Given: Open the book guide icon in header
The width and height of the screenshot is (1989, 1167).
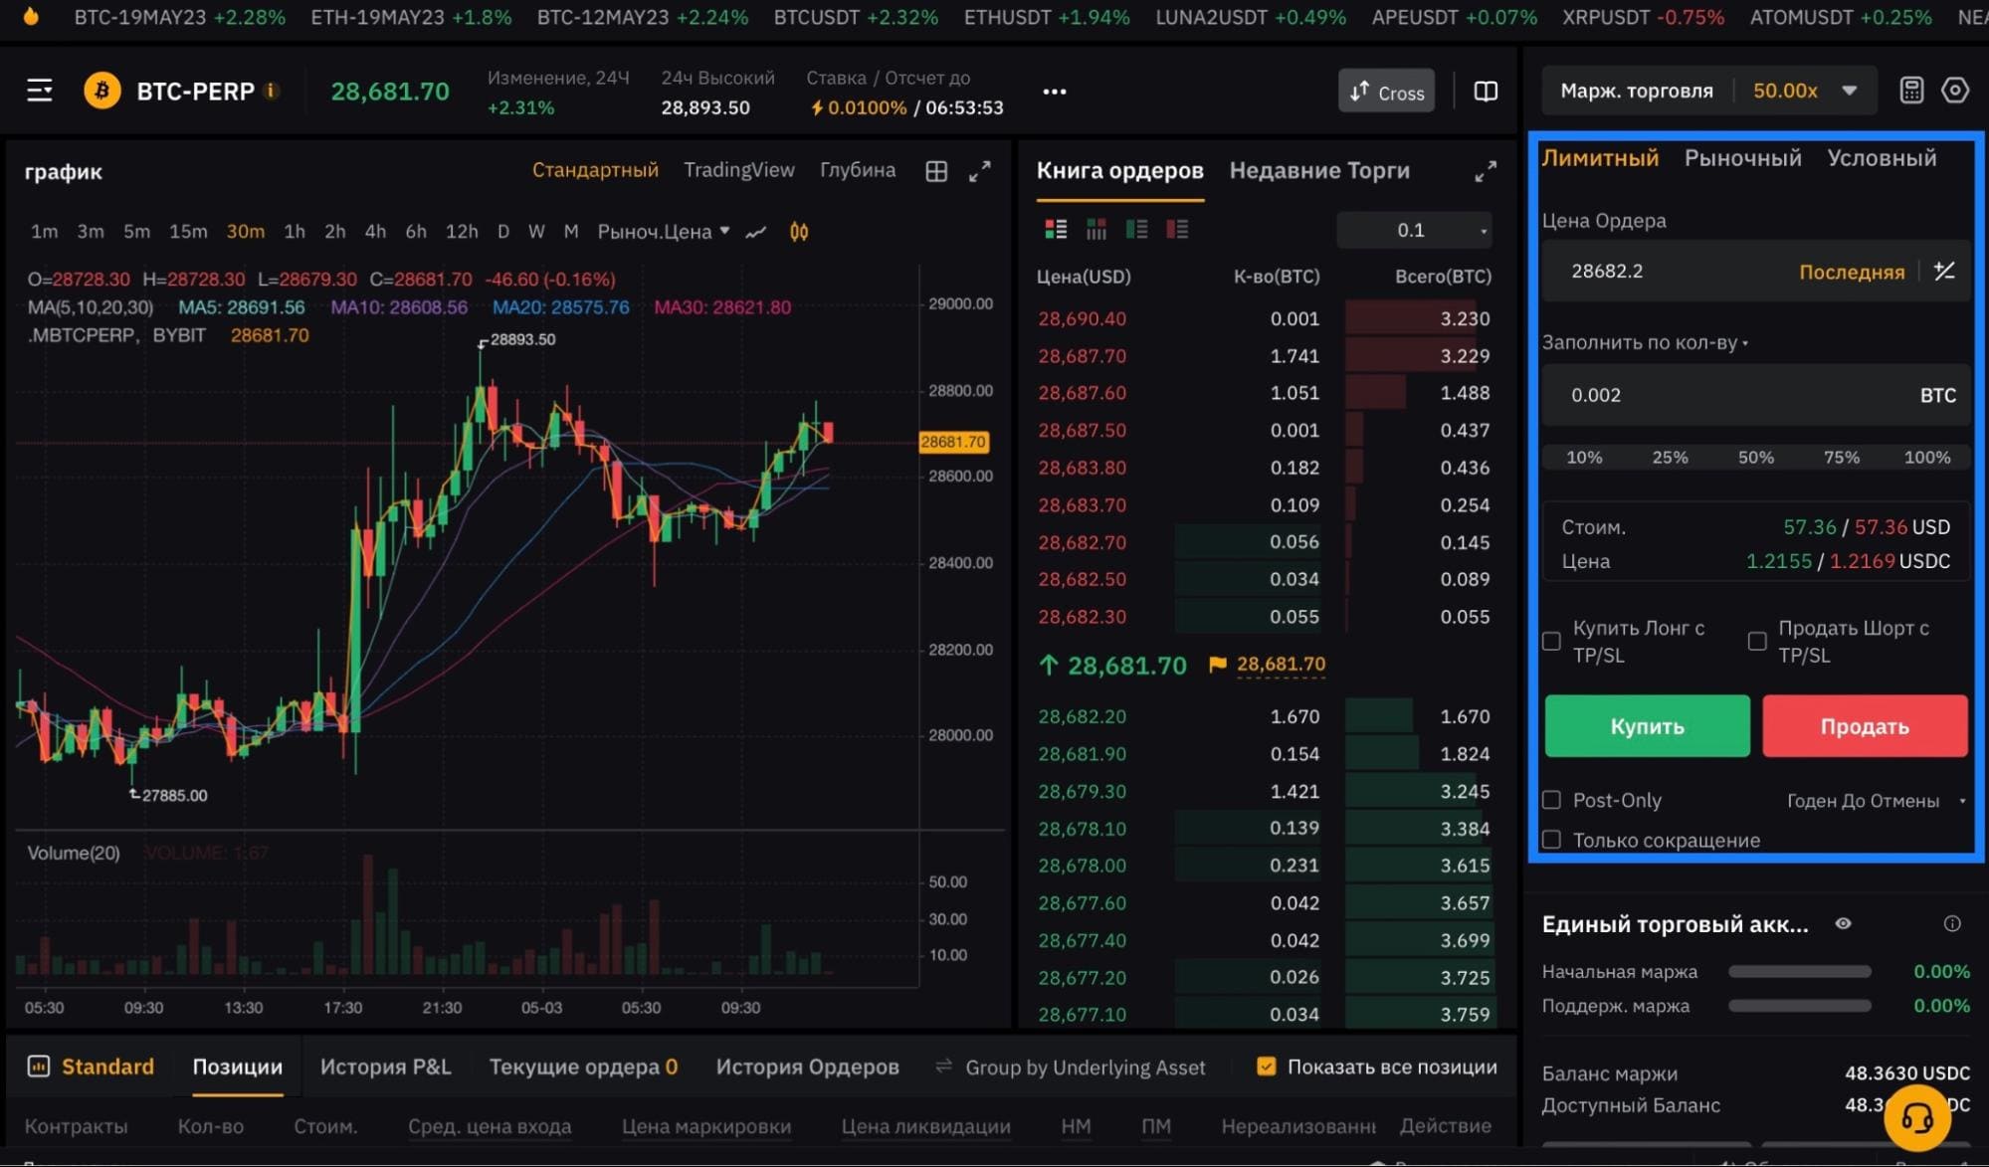Looking at the screenshot, I should [x=1486, y=92].
